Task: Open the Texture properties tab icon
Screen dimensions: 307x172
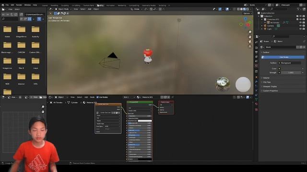Action: (256, 109)
